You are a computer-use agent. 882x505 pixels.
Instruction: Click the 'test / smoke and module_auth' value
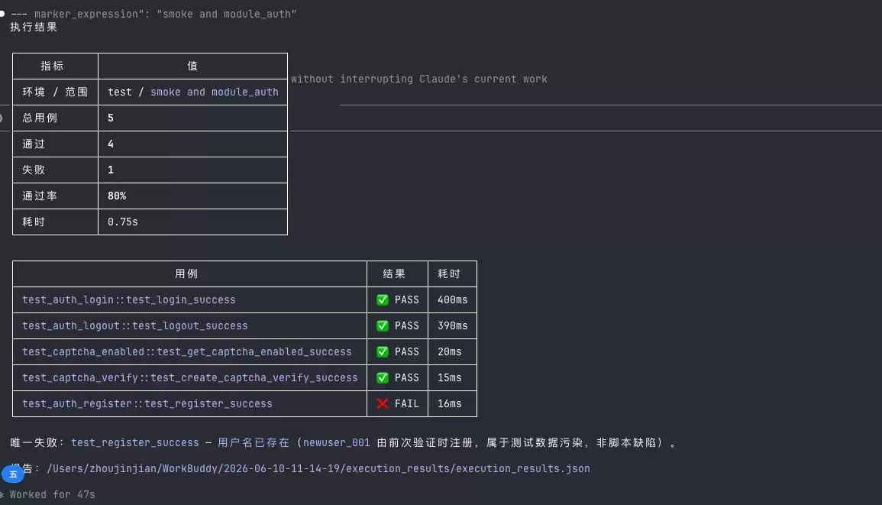(193, 92)
